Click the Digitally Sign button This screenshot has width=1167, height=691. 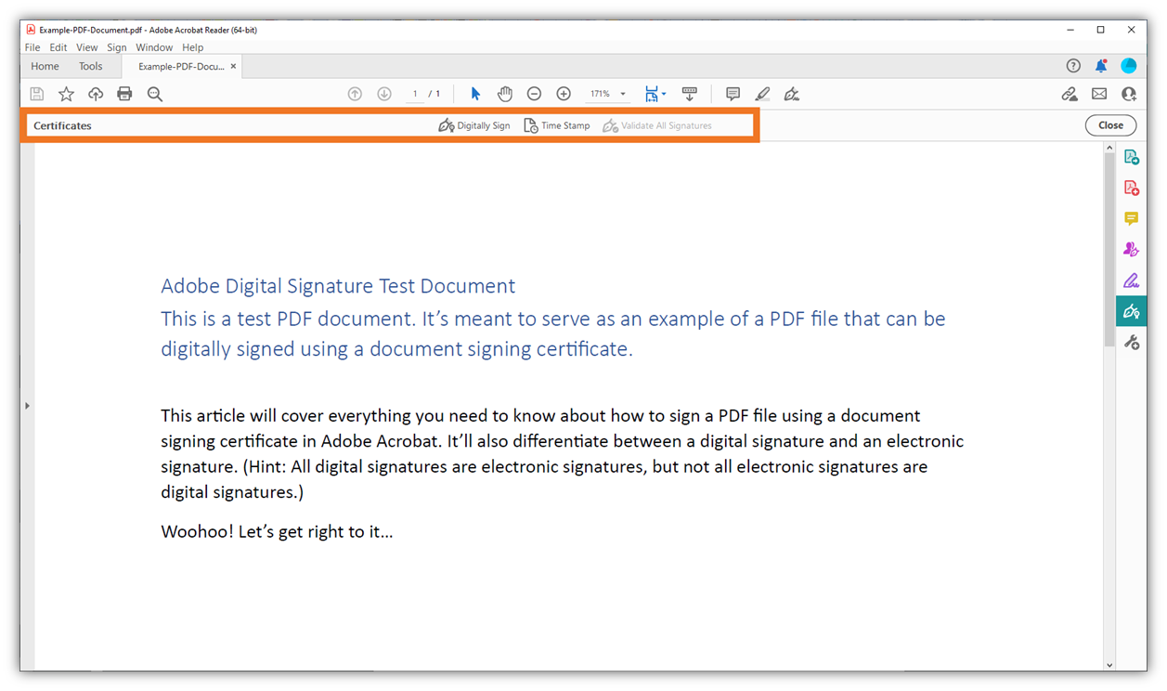tap(473, 124)
